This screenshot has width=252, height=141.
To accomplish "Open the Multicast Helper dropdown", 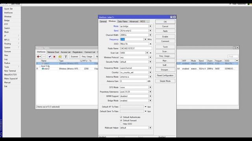I will 150,128.
